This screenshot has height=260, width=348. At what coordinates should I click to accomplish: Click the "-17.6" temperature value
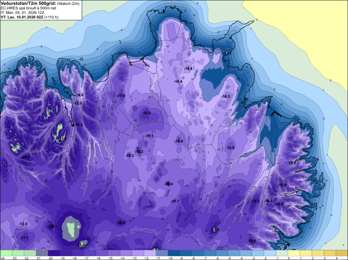point(121,96)
